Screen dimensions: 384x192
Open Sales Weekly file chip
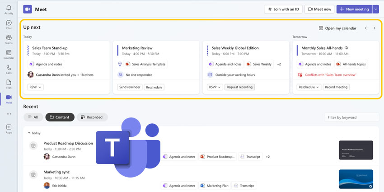(x=259, y=64)
